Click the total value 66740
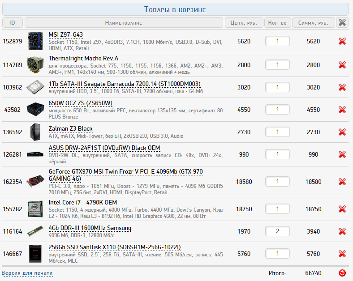 (313, 273)
